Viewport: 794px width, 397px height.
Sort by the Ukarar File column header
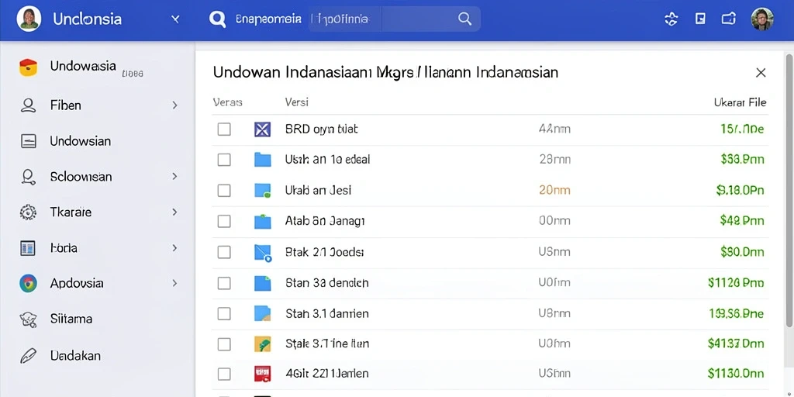pyautogui.click(x=740, y=102)
